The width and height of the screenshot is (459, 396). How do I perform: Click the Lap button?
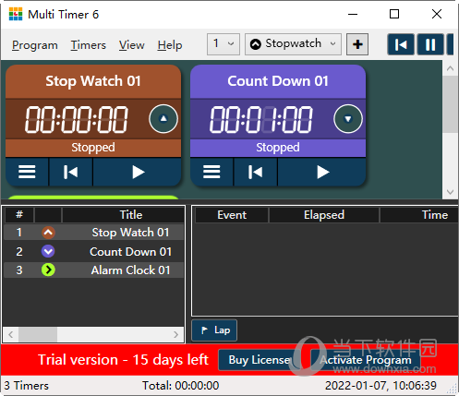[214, 330]
